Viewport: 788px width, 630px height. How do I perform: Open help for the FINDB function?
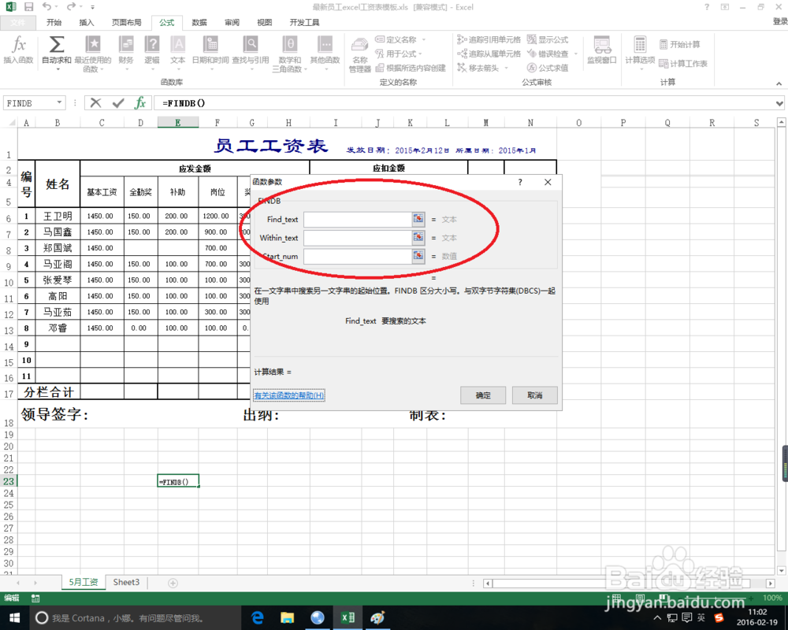[288, 395]
